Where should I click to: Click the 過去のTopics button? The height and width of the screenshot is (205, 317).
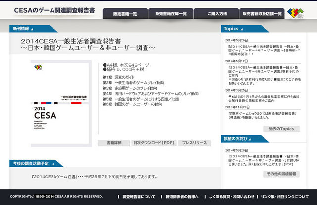281,129
